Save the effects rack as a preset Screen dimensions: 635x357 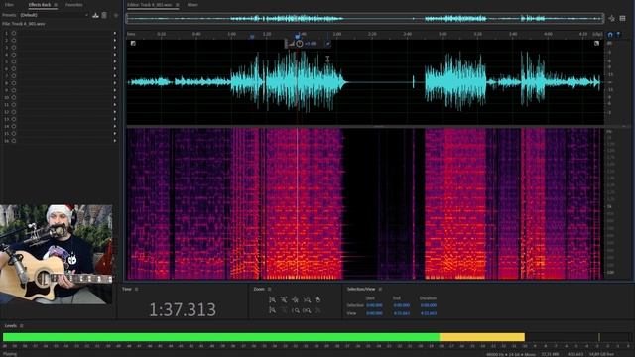click(x=95, y=15)
